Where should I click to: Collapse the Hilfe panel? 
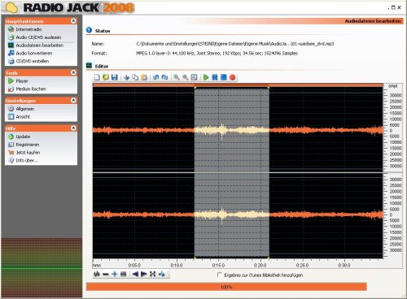pos(73,128)
